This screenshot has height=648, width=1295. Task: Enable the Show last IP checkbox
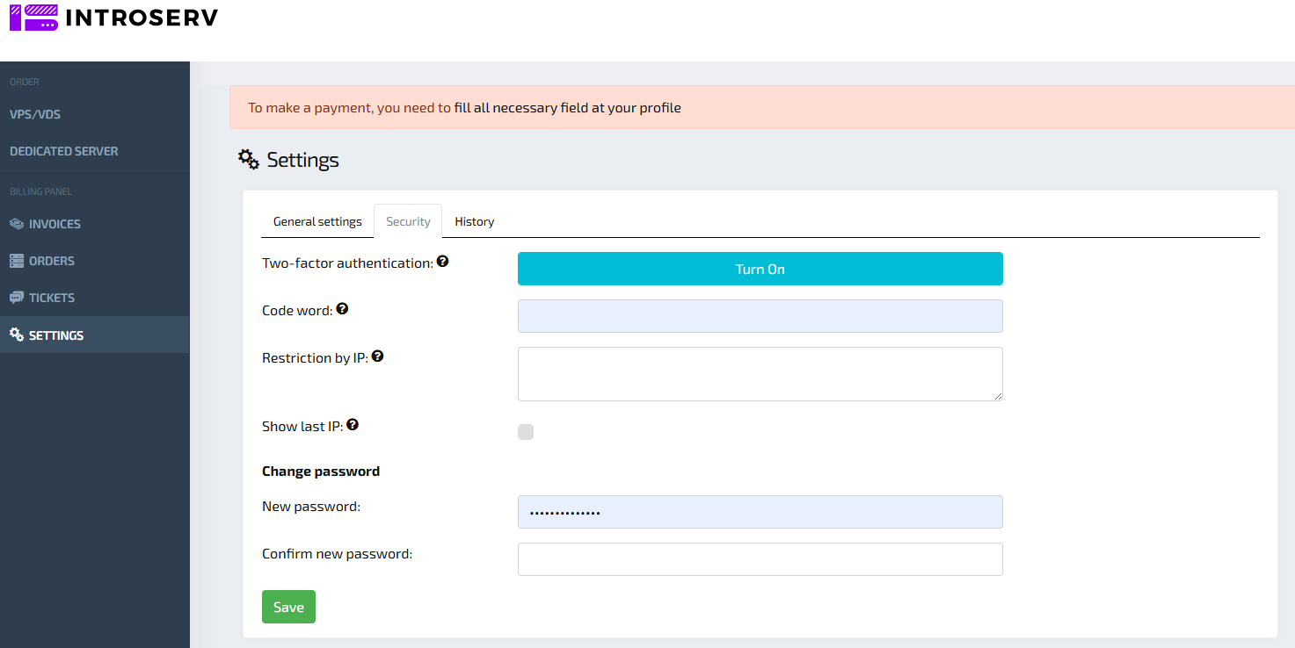(x=526, y=432)
